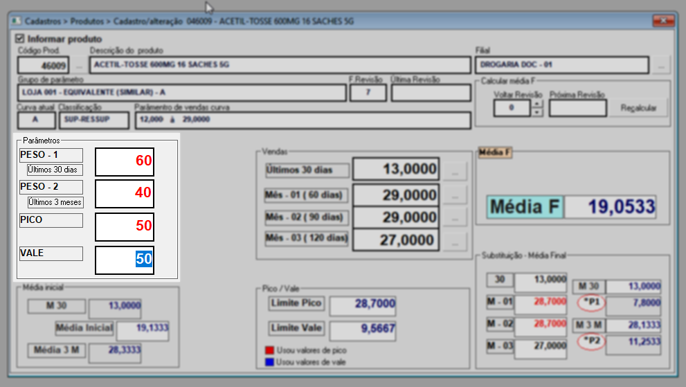Click the Limite Pico value 28,7000
Viewport: 686px width, 387px height.
coord(363,306)
